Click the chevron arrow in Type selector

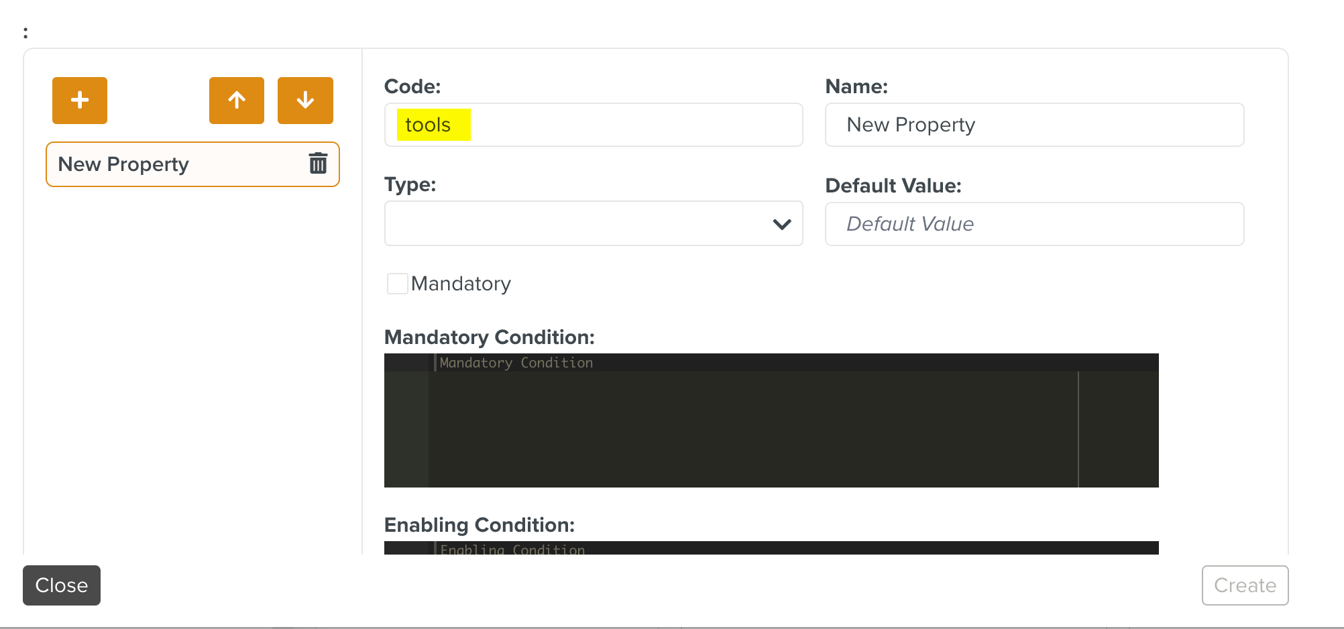pyautogui.click(x=782, y=224)
